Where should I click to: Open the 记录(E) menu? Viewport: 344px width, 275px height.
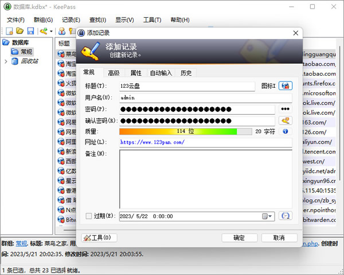pos(71,20)
